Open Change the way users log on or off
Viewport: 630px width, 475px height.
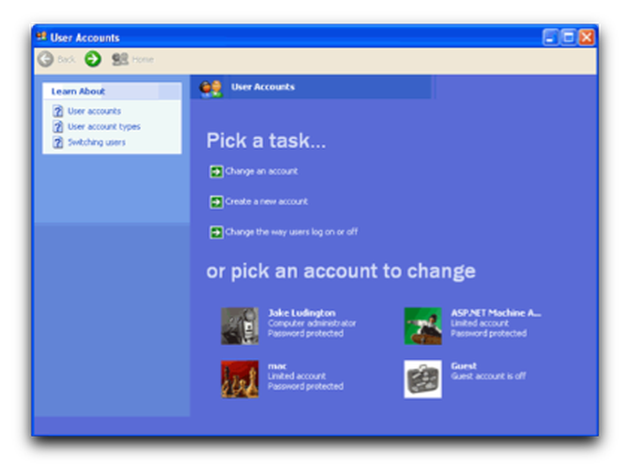(x=291, y=232)
